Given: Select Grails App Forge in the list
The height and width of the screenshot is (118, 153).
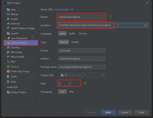Looking at the screenshot, I should pyautogui.click(x=21, y=71).
